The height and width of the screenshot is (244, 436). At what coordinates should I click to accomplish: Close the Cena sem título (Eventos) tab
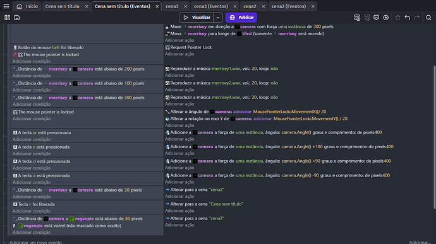pyautogui.click(x=157, y=6)
